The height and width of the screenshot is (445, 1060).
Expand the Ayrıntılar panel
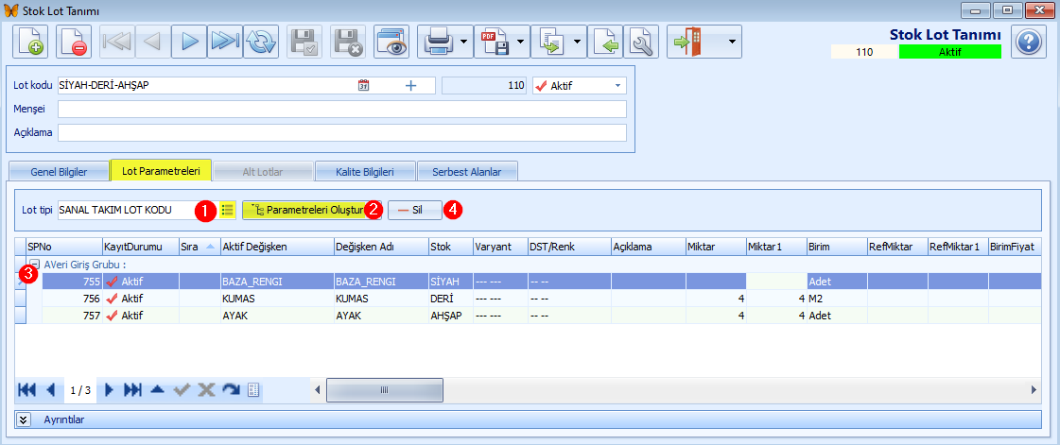click(24, 419)
